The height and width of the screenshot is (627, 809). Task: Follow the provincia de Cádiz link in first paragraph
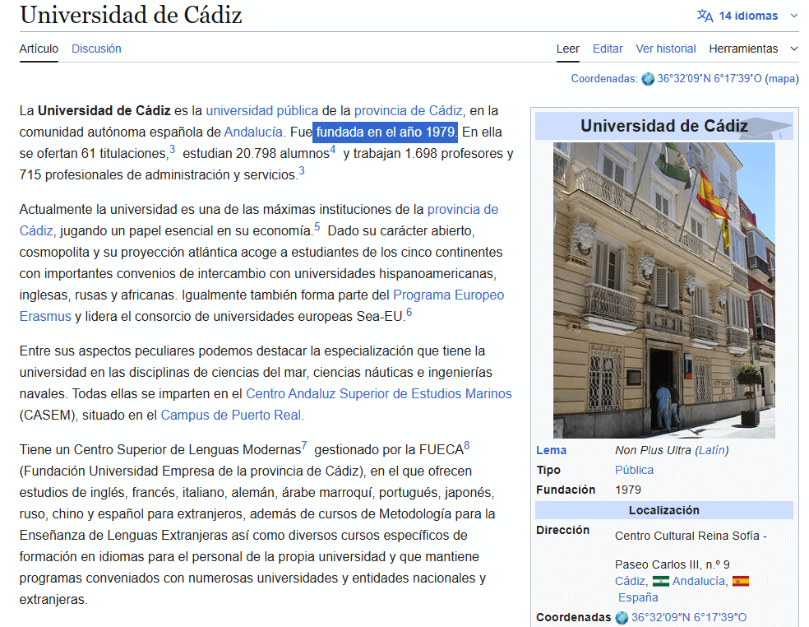click(408, 111)
